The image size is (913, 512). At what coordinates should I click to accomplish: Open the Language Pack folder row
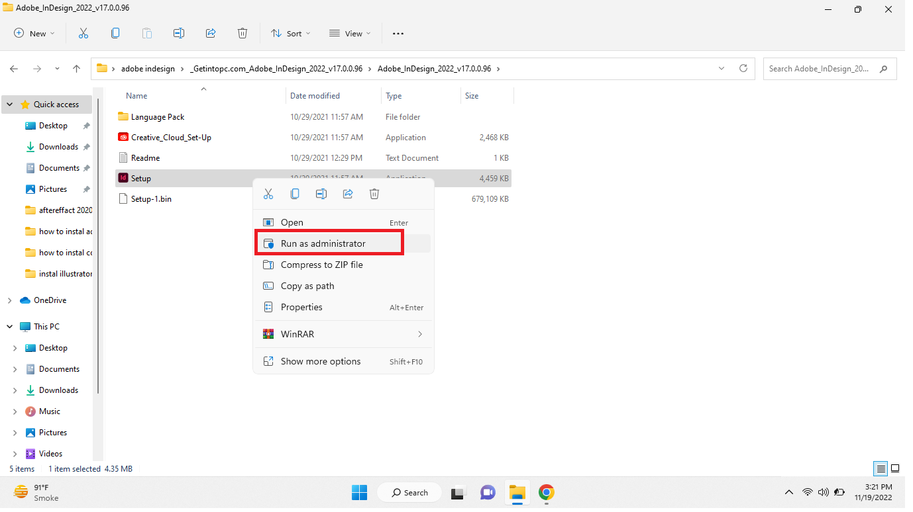(314, 117)
